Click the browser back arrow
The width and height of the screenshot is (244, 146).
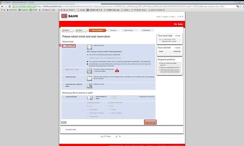click(x=2, y=6)
